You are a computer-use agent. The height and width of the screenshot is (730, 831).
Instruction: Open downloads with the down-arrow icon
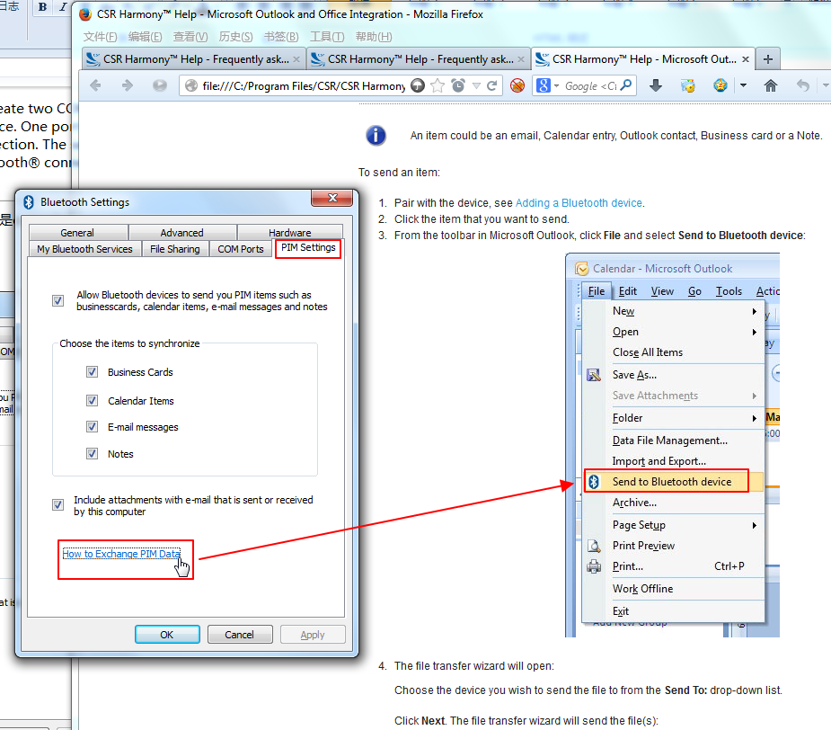tap(656, 85)
